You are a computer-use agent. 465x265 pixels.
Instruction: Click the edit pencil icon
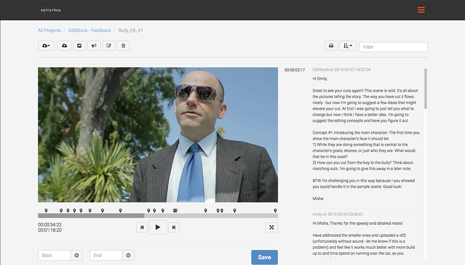tap(108, 46)
